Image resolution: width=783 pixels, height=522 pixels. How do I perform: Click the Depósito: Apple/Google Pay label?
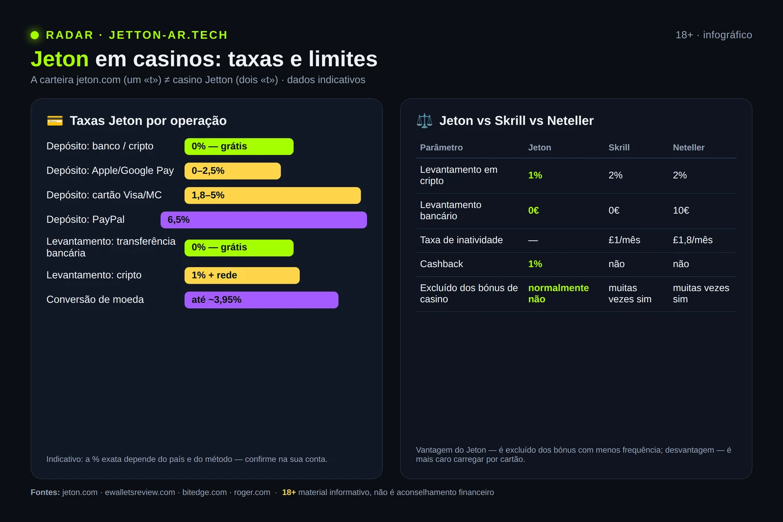click(x=110, y=171)
